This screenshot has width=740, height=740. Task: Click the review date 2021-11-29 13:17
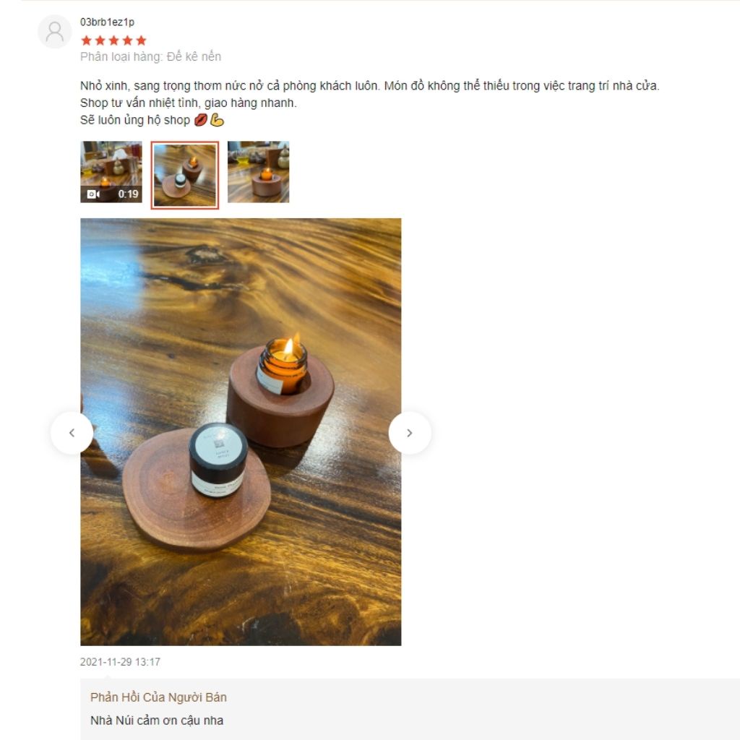[x=121, y=662]
